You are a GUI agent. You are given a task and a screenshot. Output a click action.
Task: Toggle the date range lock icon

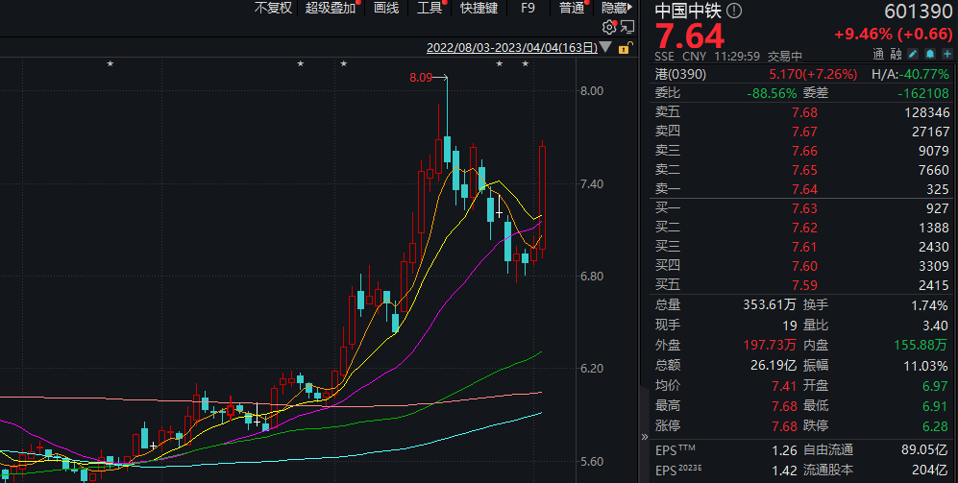(x=624, y=48)
